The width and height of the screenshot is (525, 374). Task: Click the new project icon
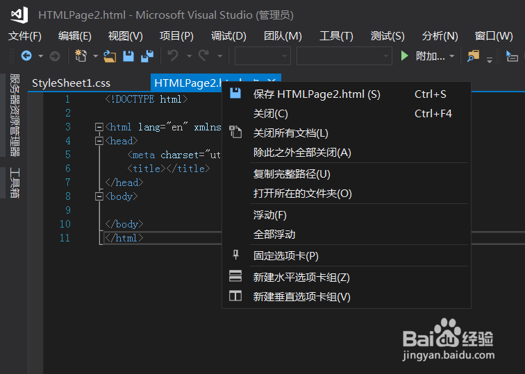[81, 56]
